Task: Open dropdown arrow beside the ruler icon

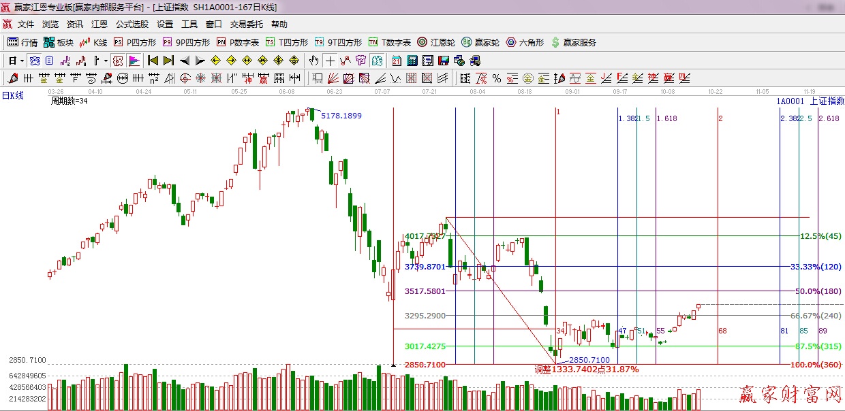Action: pos(106,61)
